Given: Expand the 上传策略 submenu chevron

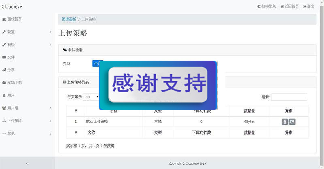Looking at the screenshot, I should coord(50,121).
